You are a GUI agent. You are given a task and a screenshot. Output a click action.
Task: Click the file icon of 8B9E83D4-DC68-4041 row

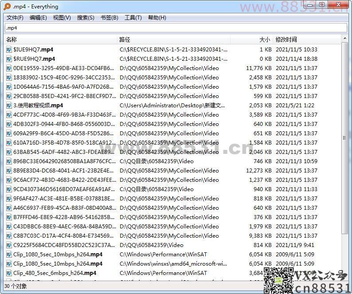tap(9, 171)
